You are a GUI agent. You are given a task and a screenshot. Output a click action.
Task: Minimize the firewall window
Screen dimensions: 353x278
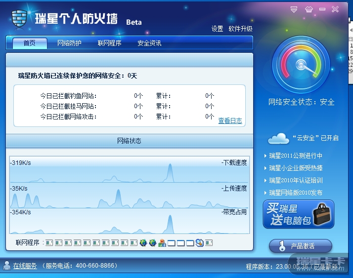(322, 9)
